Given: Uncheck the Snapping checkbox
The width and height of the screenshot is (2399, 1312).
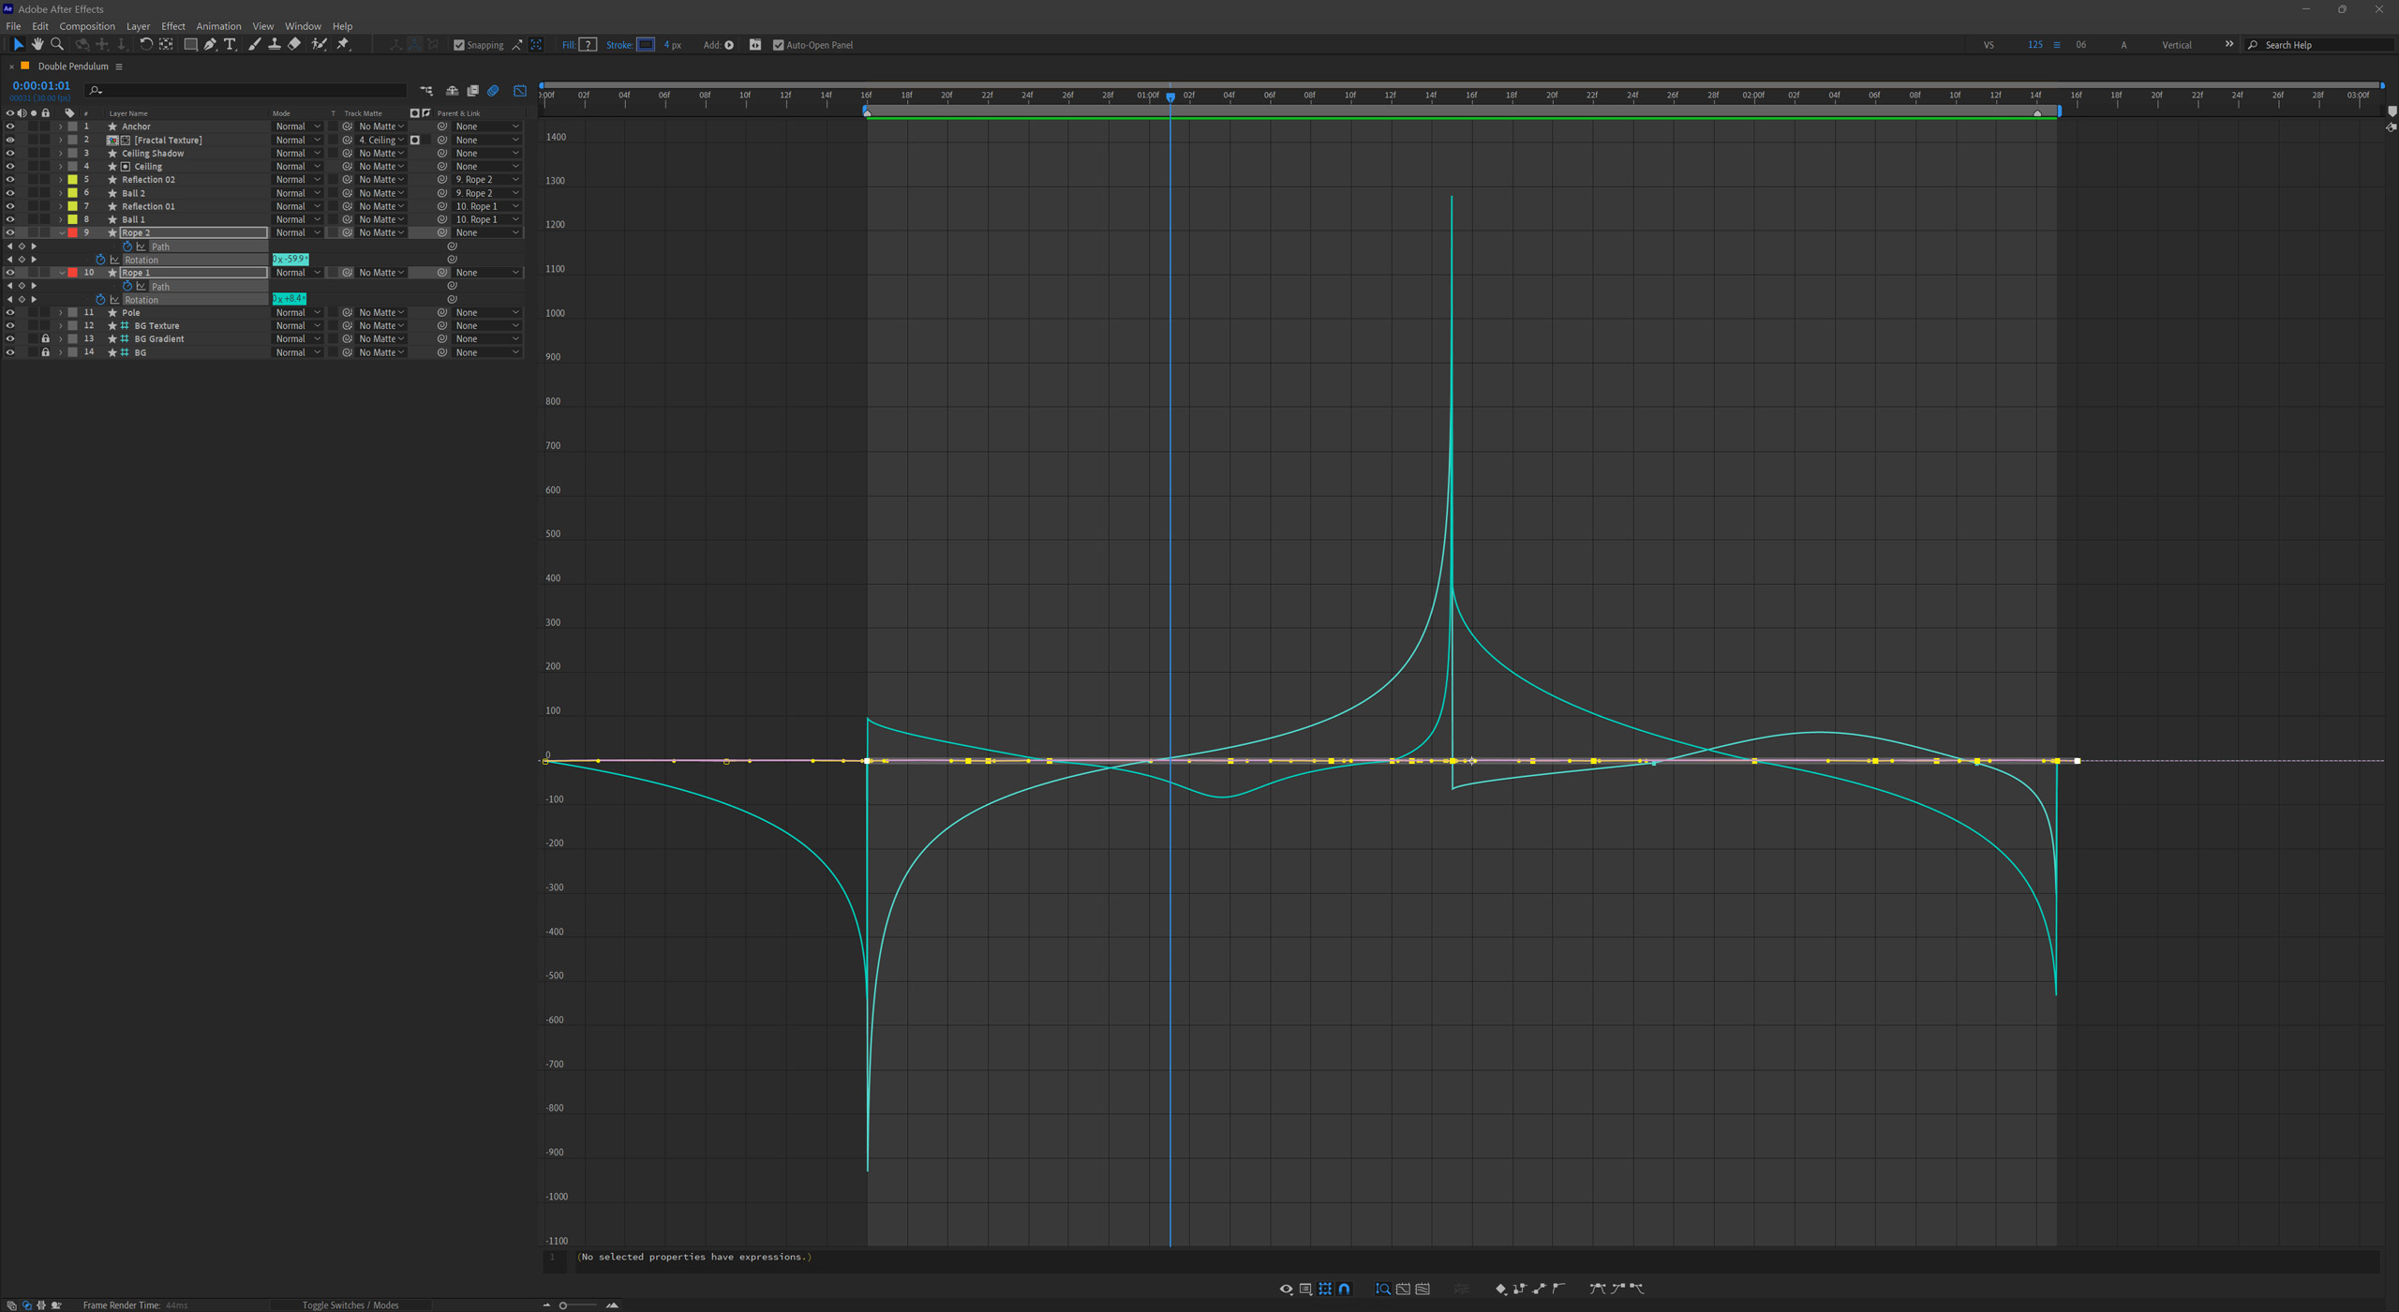Looking at the screenshot, I should click(459, 45).
